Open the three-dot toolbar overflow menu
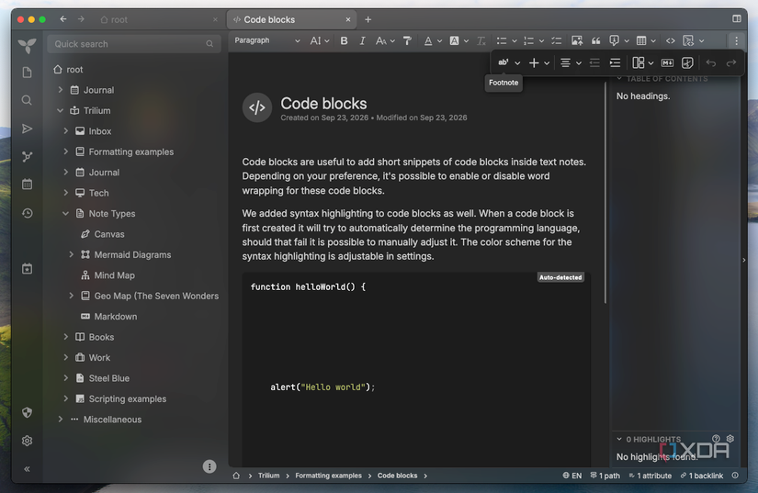The width and height of the screenshot is (758, 493). click(736, 41)
